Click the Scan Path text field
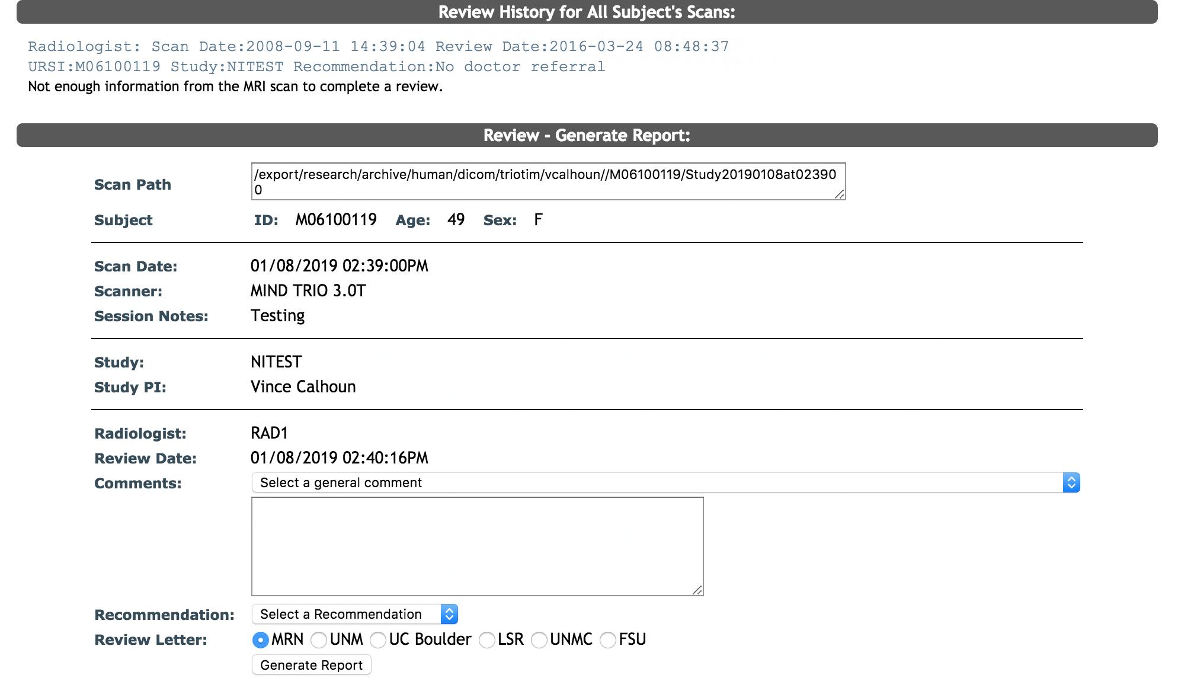 click(548, 181)
